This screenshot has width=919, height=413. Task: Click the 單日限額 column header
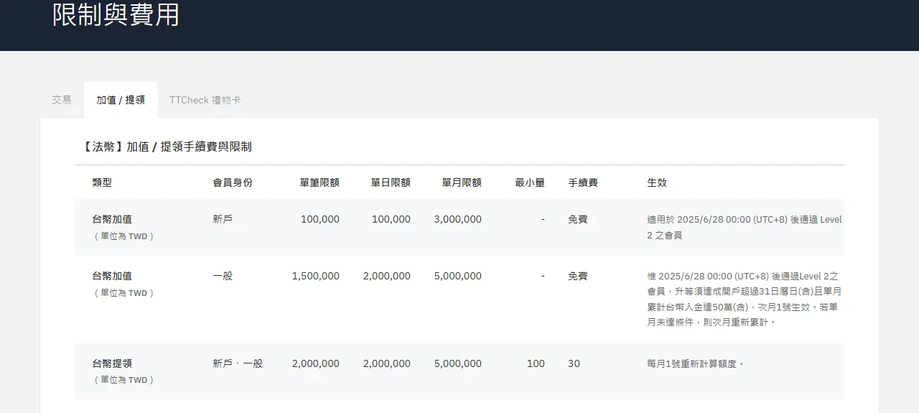click(x=391, y=182)
